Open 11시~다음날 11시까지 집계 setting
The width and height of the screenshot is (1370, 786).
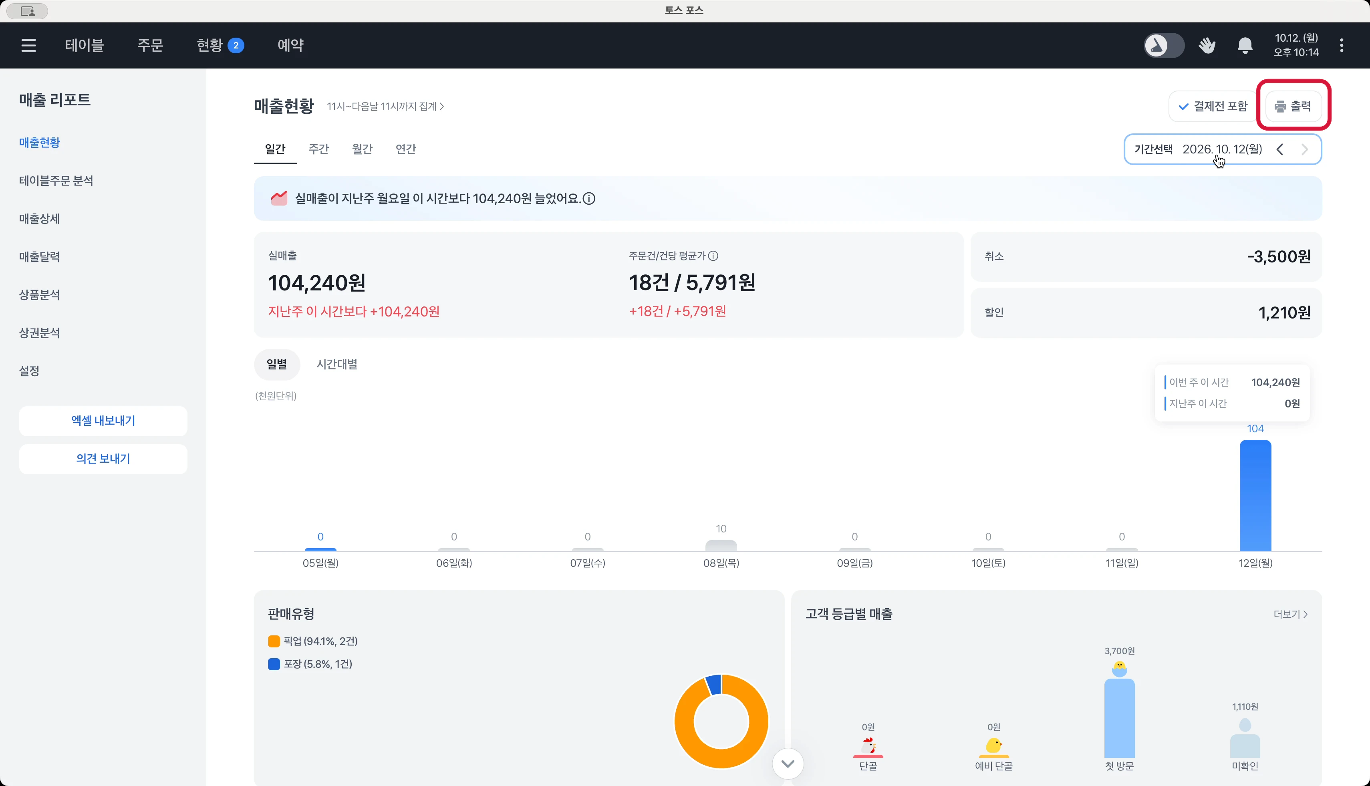coord(385,106)
